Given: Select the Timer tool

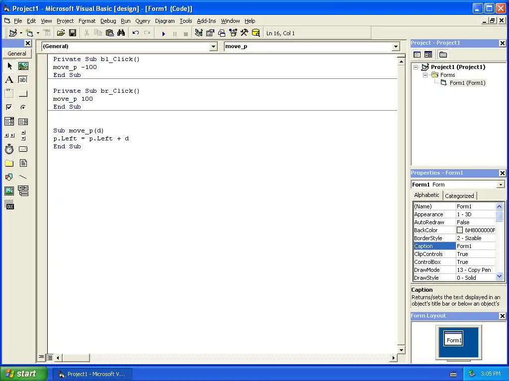Looking at the screenshot, I should coord(9,149).
